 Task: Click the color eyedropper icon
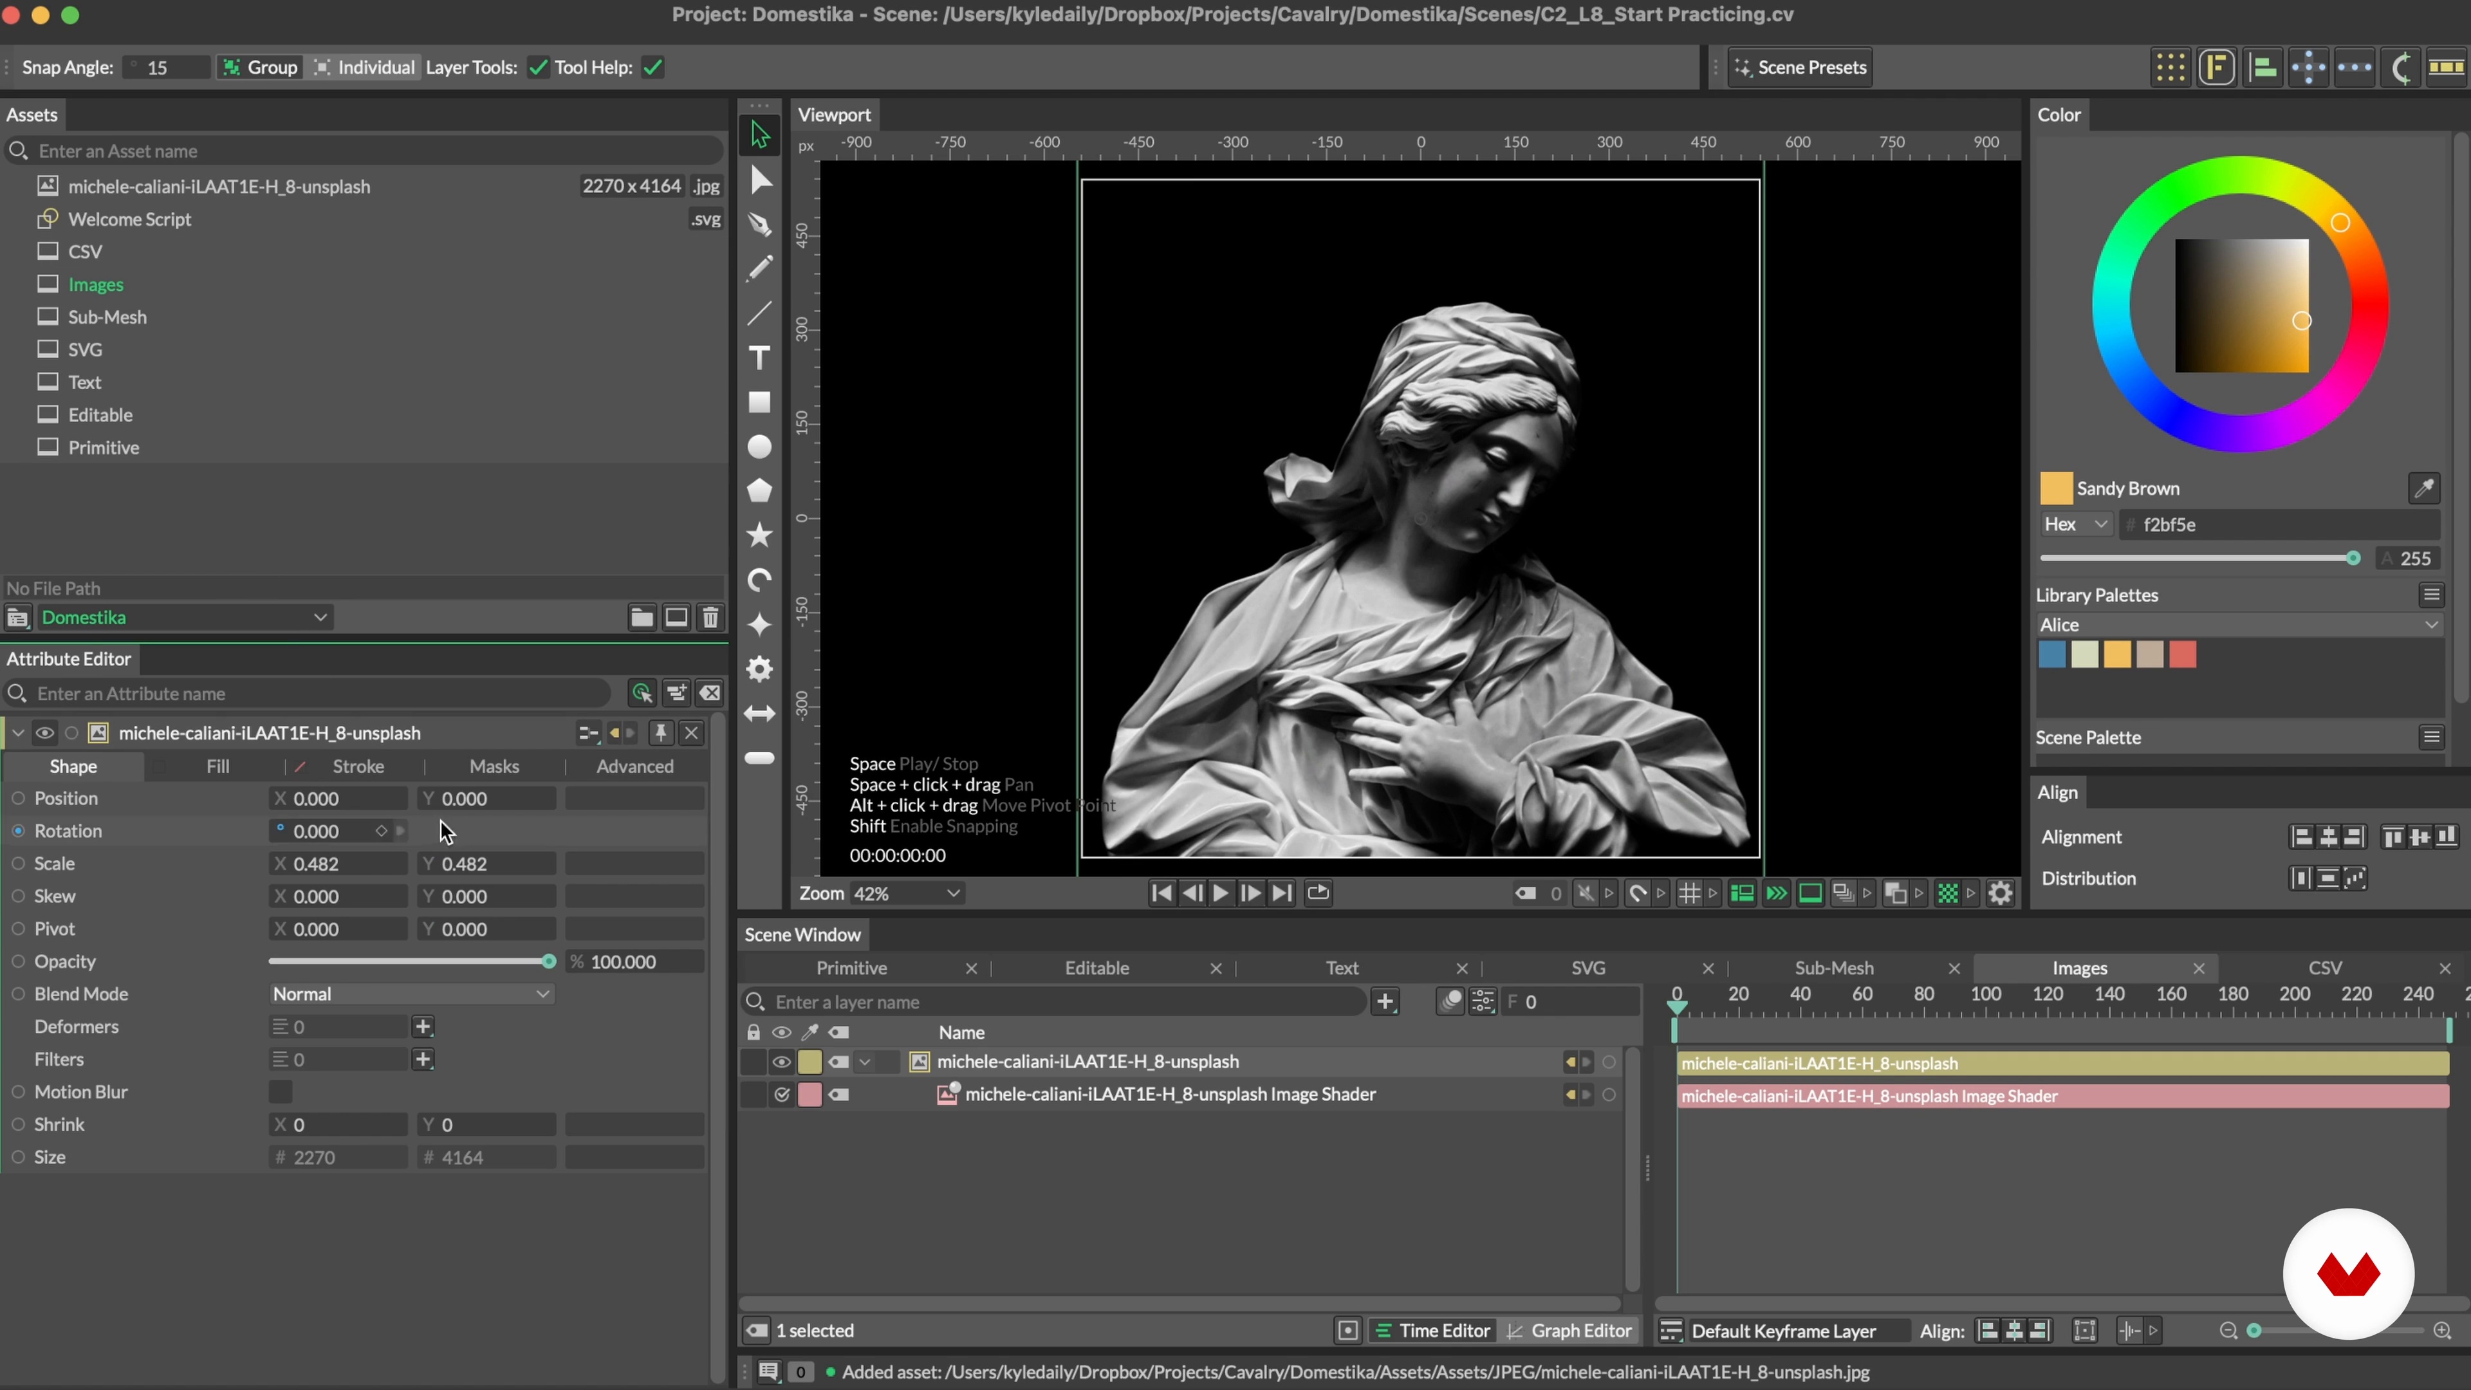[x=2424, y=488]
